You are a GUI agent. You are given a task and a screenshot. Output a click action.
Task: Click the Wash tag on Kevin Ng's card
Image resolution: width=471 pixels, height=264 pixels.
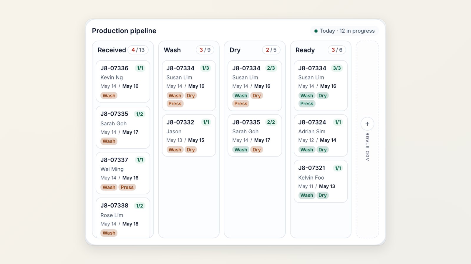pyautogui.click(x=109, y=96)
